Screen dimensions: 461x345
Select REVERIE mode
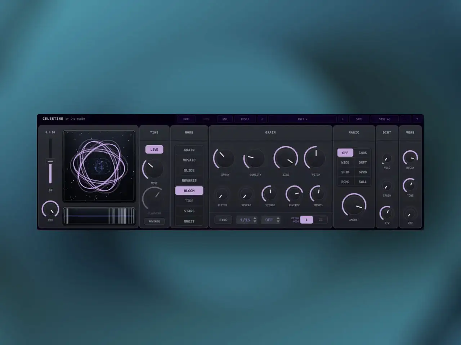click(x=189, y=180)
